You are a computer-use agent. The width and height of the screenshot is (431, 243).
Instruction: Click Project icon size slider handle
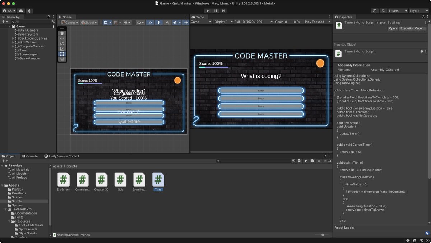(323, 235)
